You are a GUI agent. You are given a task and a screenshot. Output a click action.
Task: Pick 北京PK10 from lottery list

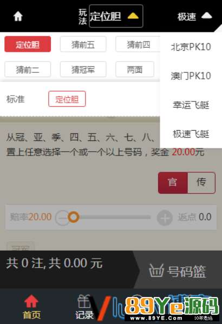click(191, 46)
